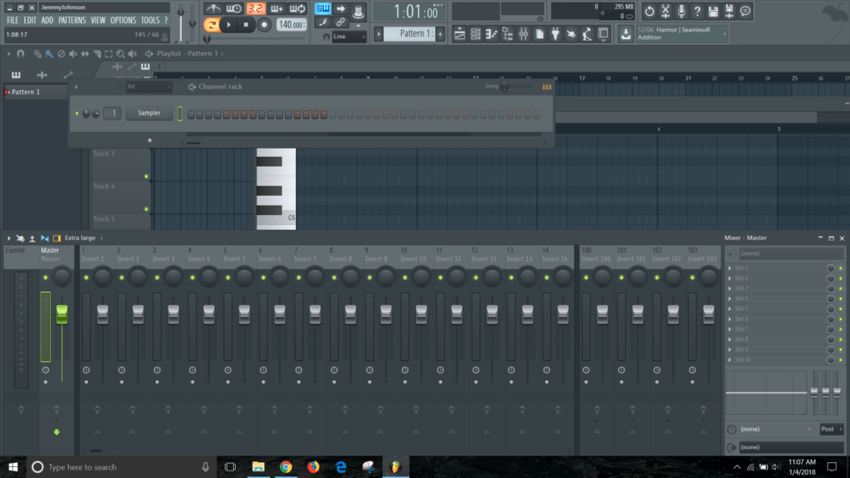Click the stop button
850x478 pixels.
pos(246,24)
